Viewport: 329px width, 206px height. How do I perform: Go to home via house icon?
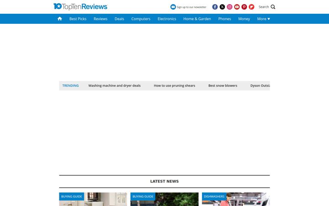[60, 19]
